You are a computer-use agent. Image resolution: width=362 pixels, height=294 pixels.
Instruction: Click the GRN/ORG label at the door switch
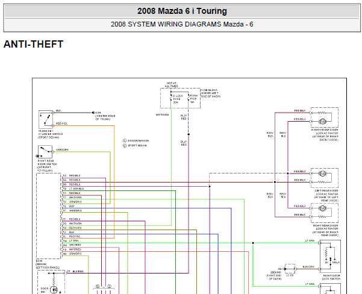click(x=62, y=149)
